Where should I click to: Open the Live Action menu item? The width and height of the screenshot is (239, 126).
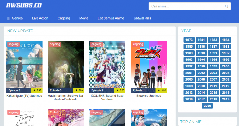click(40, 18)
